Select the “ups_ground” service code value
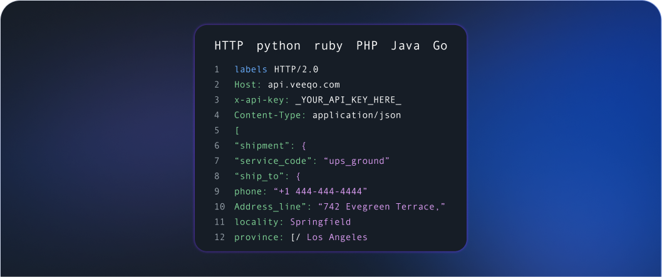This screenshot has width=662, height=277. tap(356, 161)
